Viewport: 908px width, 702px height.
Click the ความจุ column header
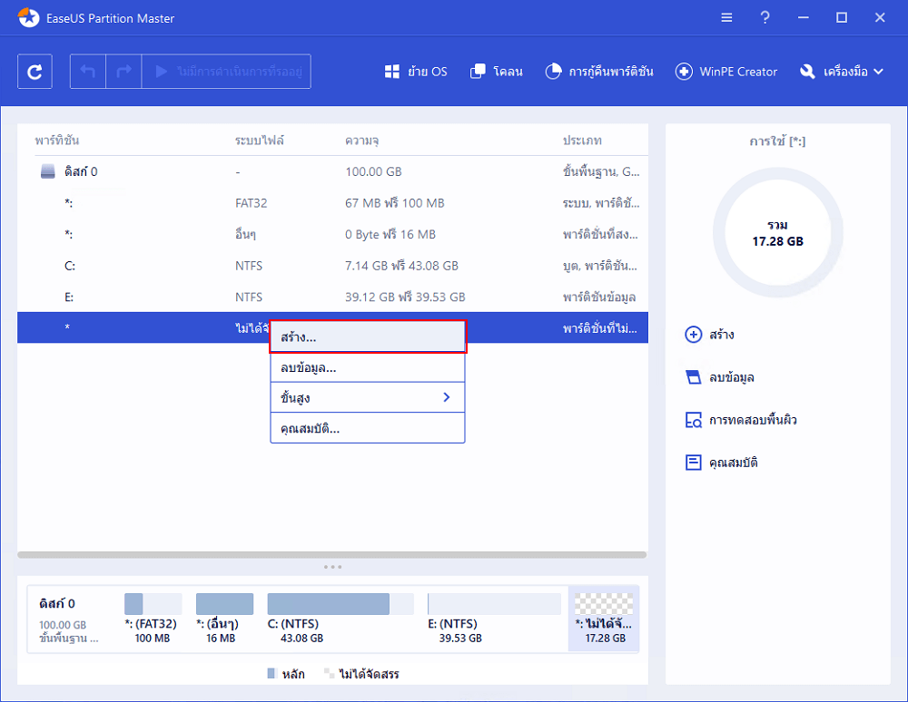(362, 141)
